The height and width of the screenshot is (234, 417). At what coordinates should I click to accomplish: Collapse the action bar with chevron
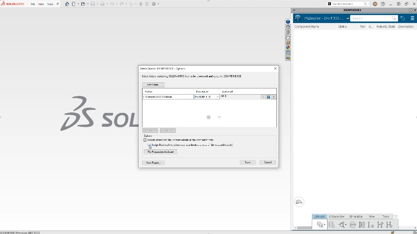[395, 217]
